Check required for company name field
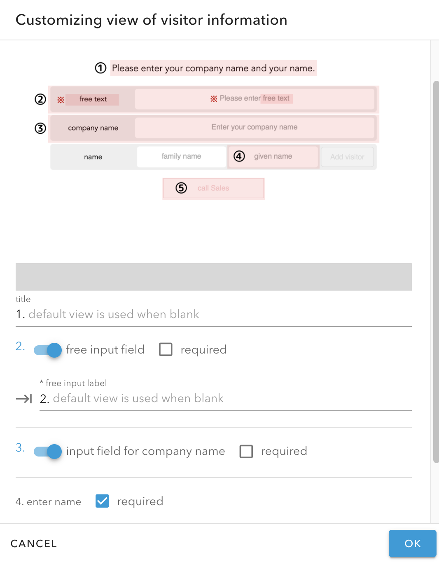This screenshot has width=439, height=562. point(246,451)
